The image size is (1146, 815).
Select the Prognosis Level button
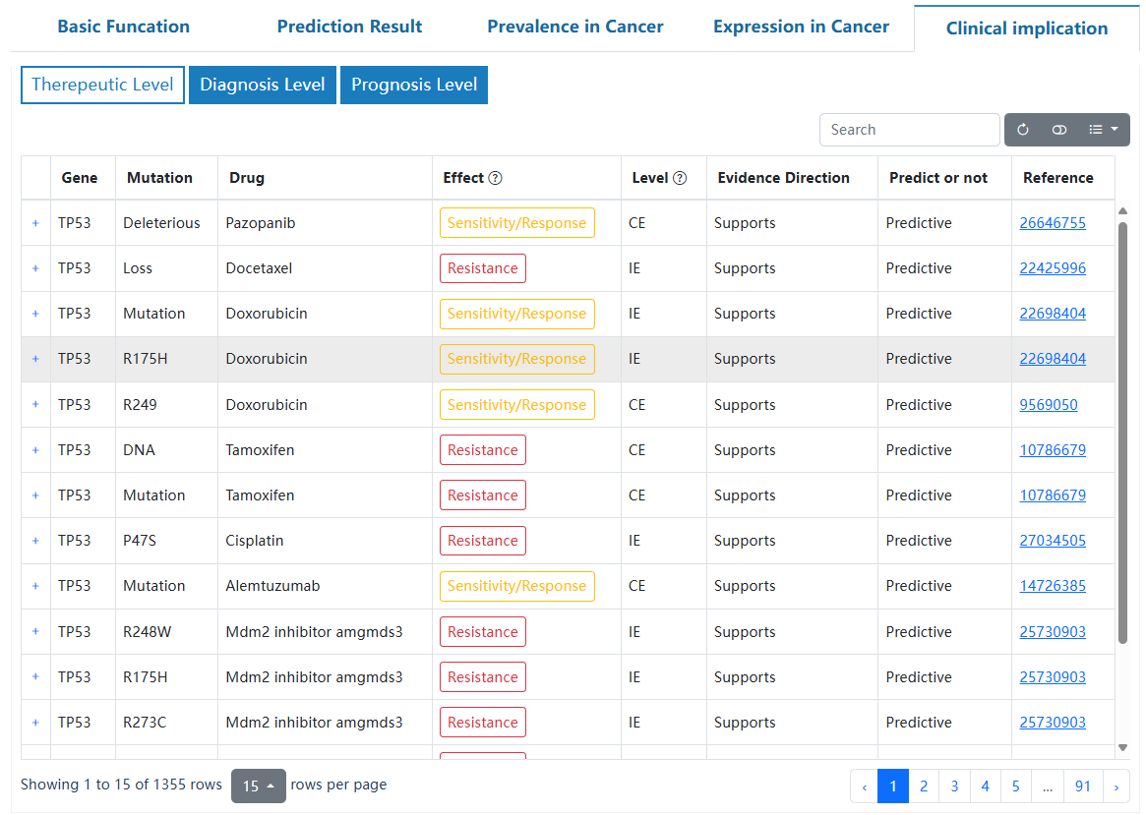click(414, 85)
